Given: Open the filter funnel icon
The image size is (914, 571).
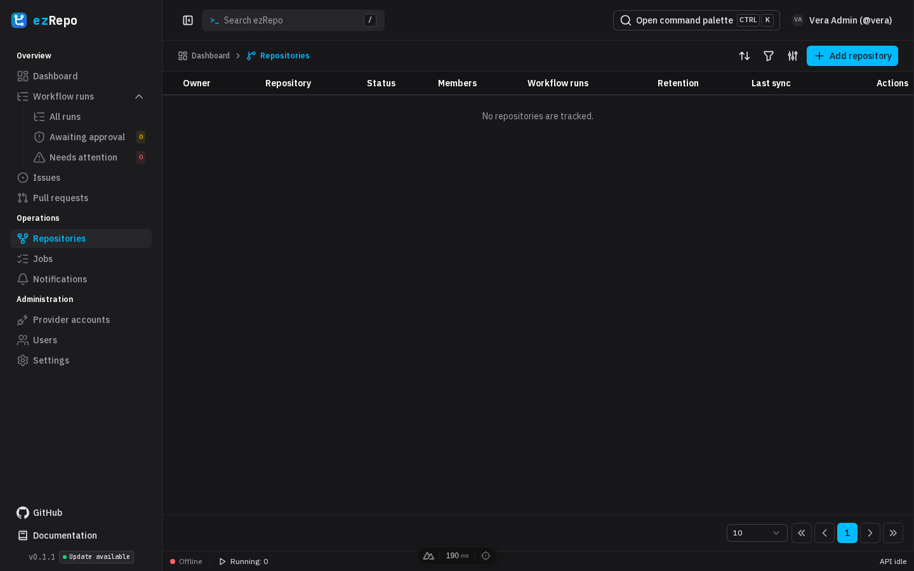Looking at the screenshot, I should 769,56.
